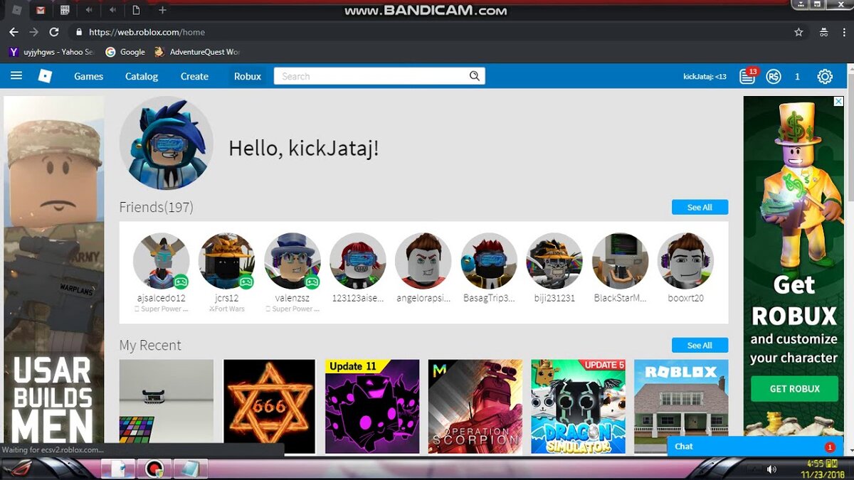The width and height of the screenshot is (854, 480).
Task: Open the Create menu item
Action: coord(194,76)
